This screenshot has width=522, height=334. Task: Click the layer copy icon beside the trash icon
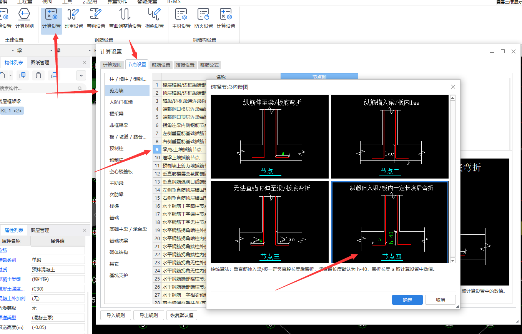tap(54, 75)
